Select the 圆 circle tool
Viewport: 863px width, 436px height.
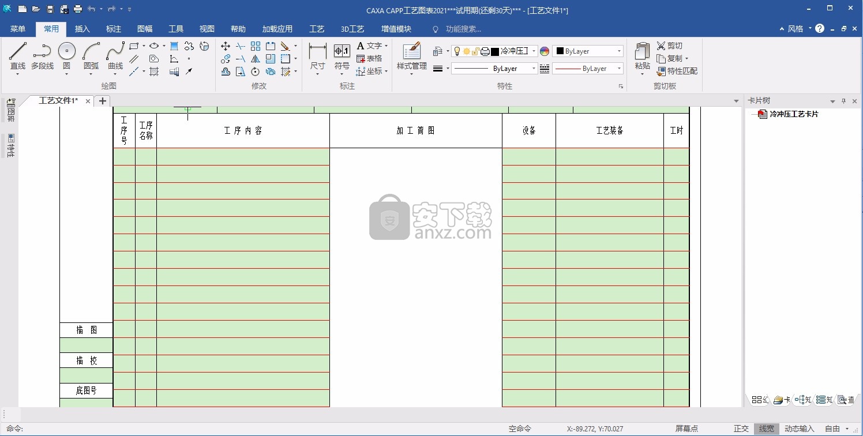66,56
